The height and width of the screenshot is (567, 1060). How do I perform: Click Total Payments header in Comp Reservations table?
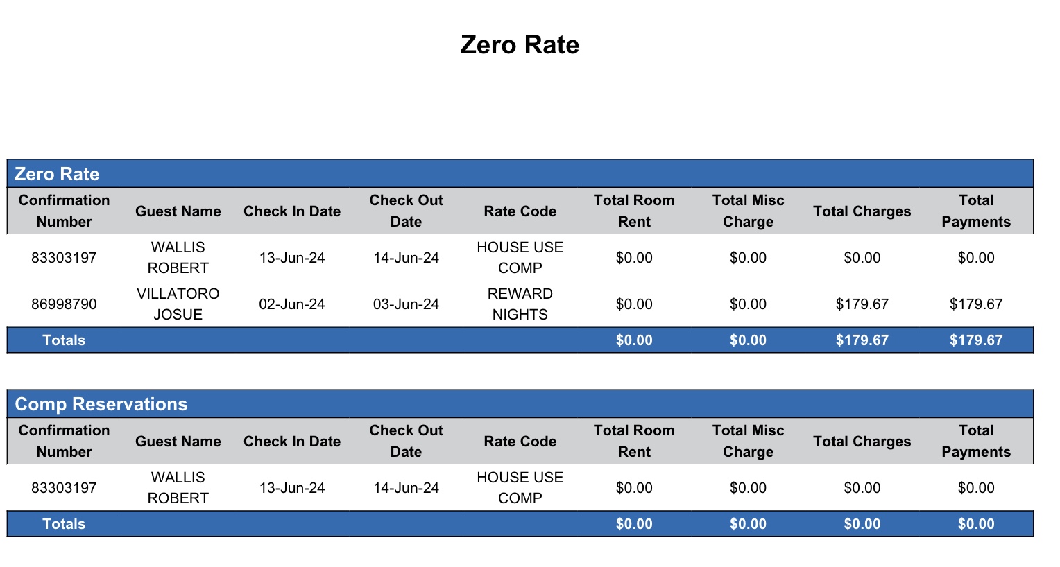tap(975, 441)
